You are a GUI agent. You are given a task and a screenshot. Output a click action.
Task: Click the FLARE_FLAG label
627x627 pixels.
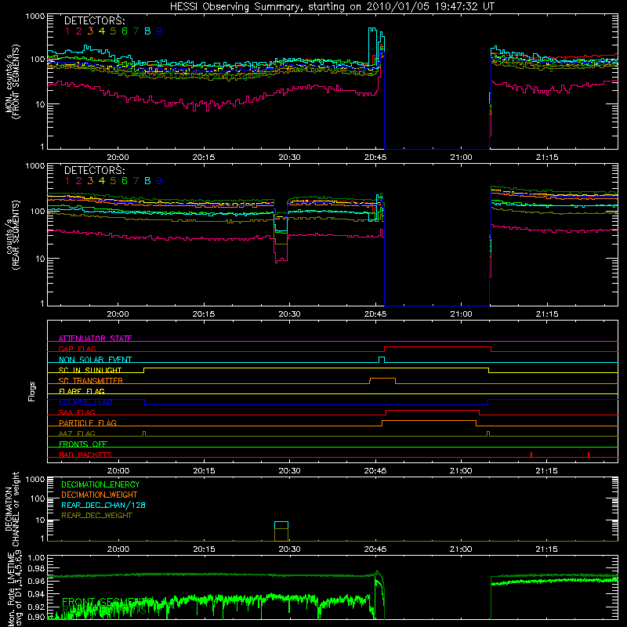click(x=82, y=391)
